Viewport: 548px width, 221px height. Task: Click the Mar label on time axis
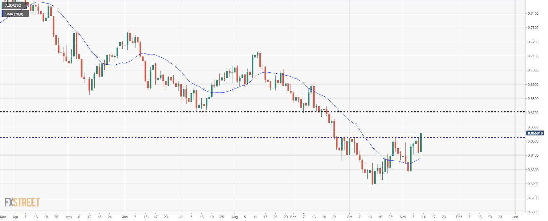[x=3, y=217]
